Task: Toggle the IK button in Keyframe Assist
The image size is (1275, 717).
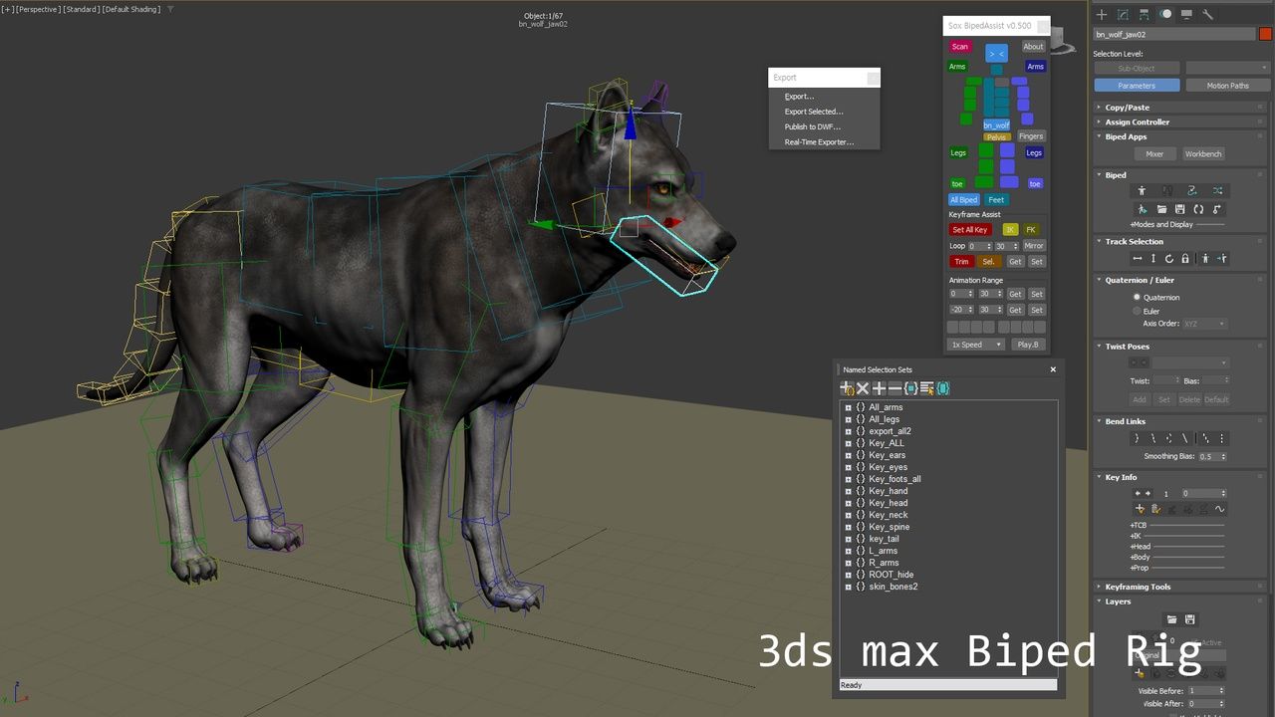Action: pyautogui.click(x=1010, y=230)
